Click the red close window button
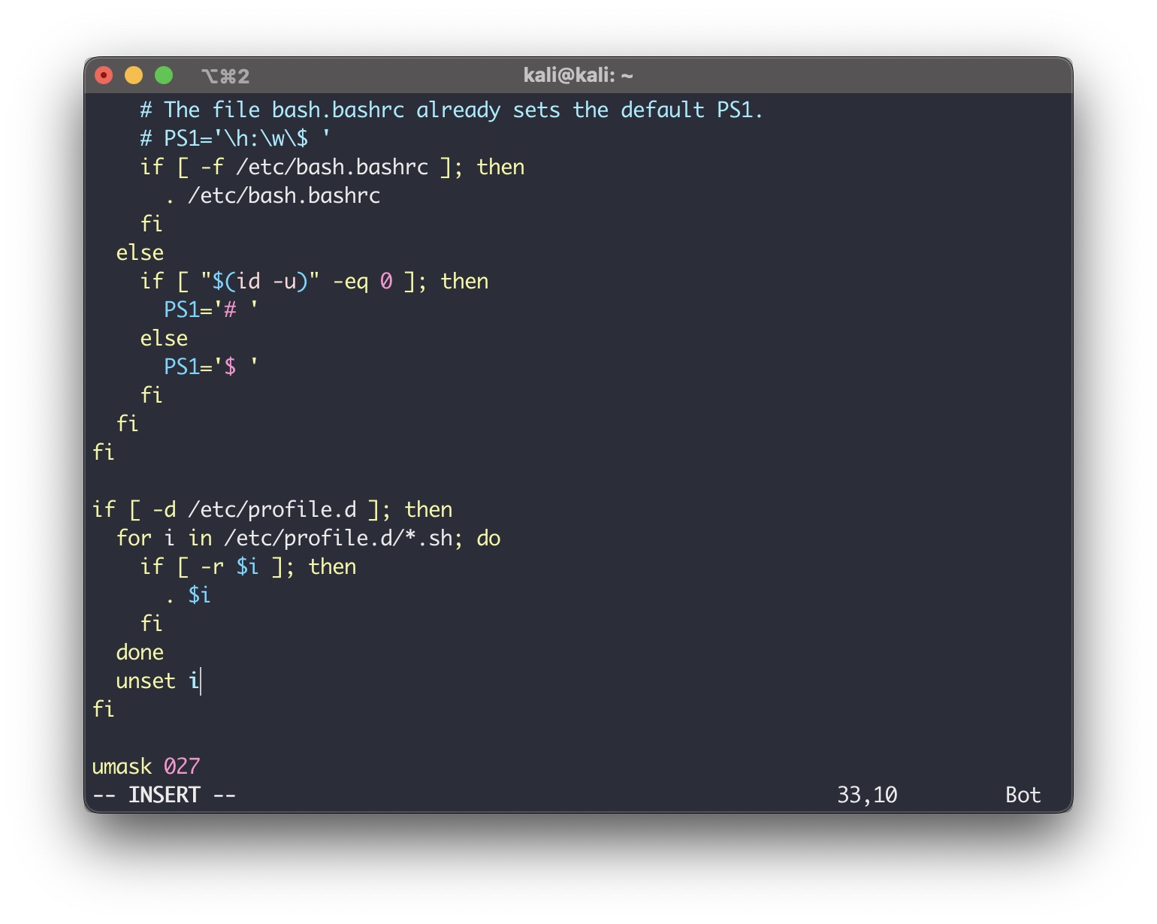The width and height of the screenshot is (1157, 924). tap(104, 75)
